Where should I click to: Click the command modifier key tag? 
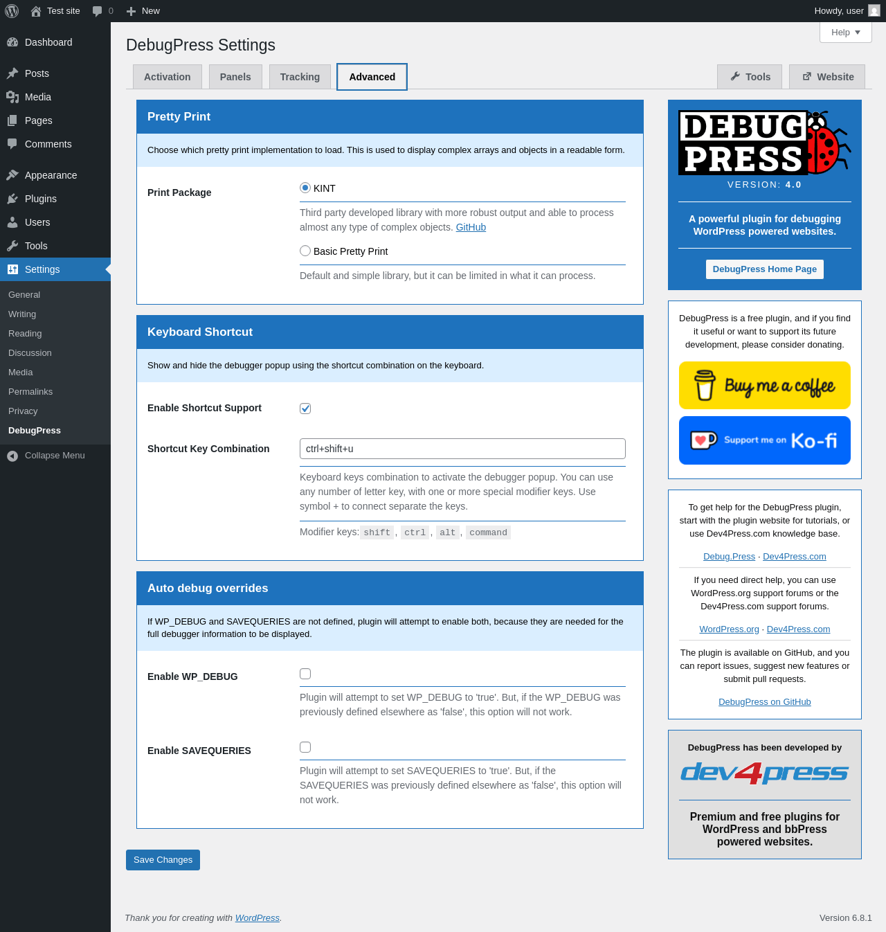[x=488, y=532]
